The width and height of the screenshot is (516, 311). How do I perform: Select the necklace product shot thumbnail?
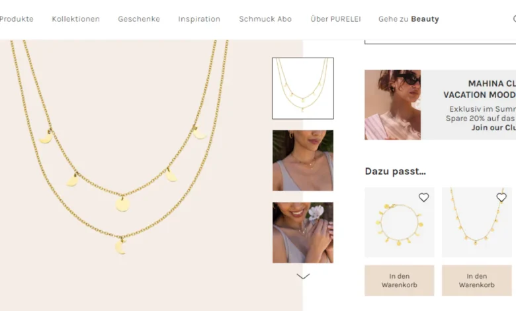[303, 88]
